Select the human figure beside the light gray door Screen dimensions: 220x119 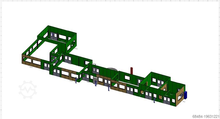point(96,83)
